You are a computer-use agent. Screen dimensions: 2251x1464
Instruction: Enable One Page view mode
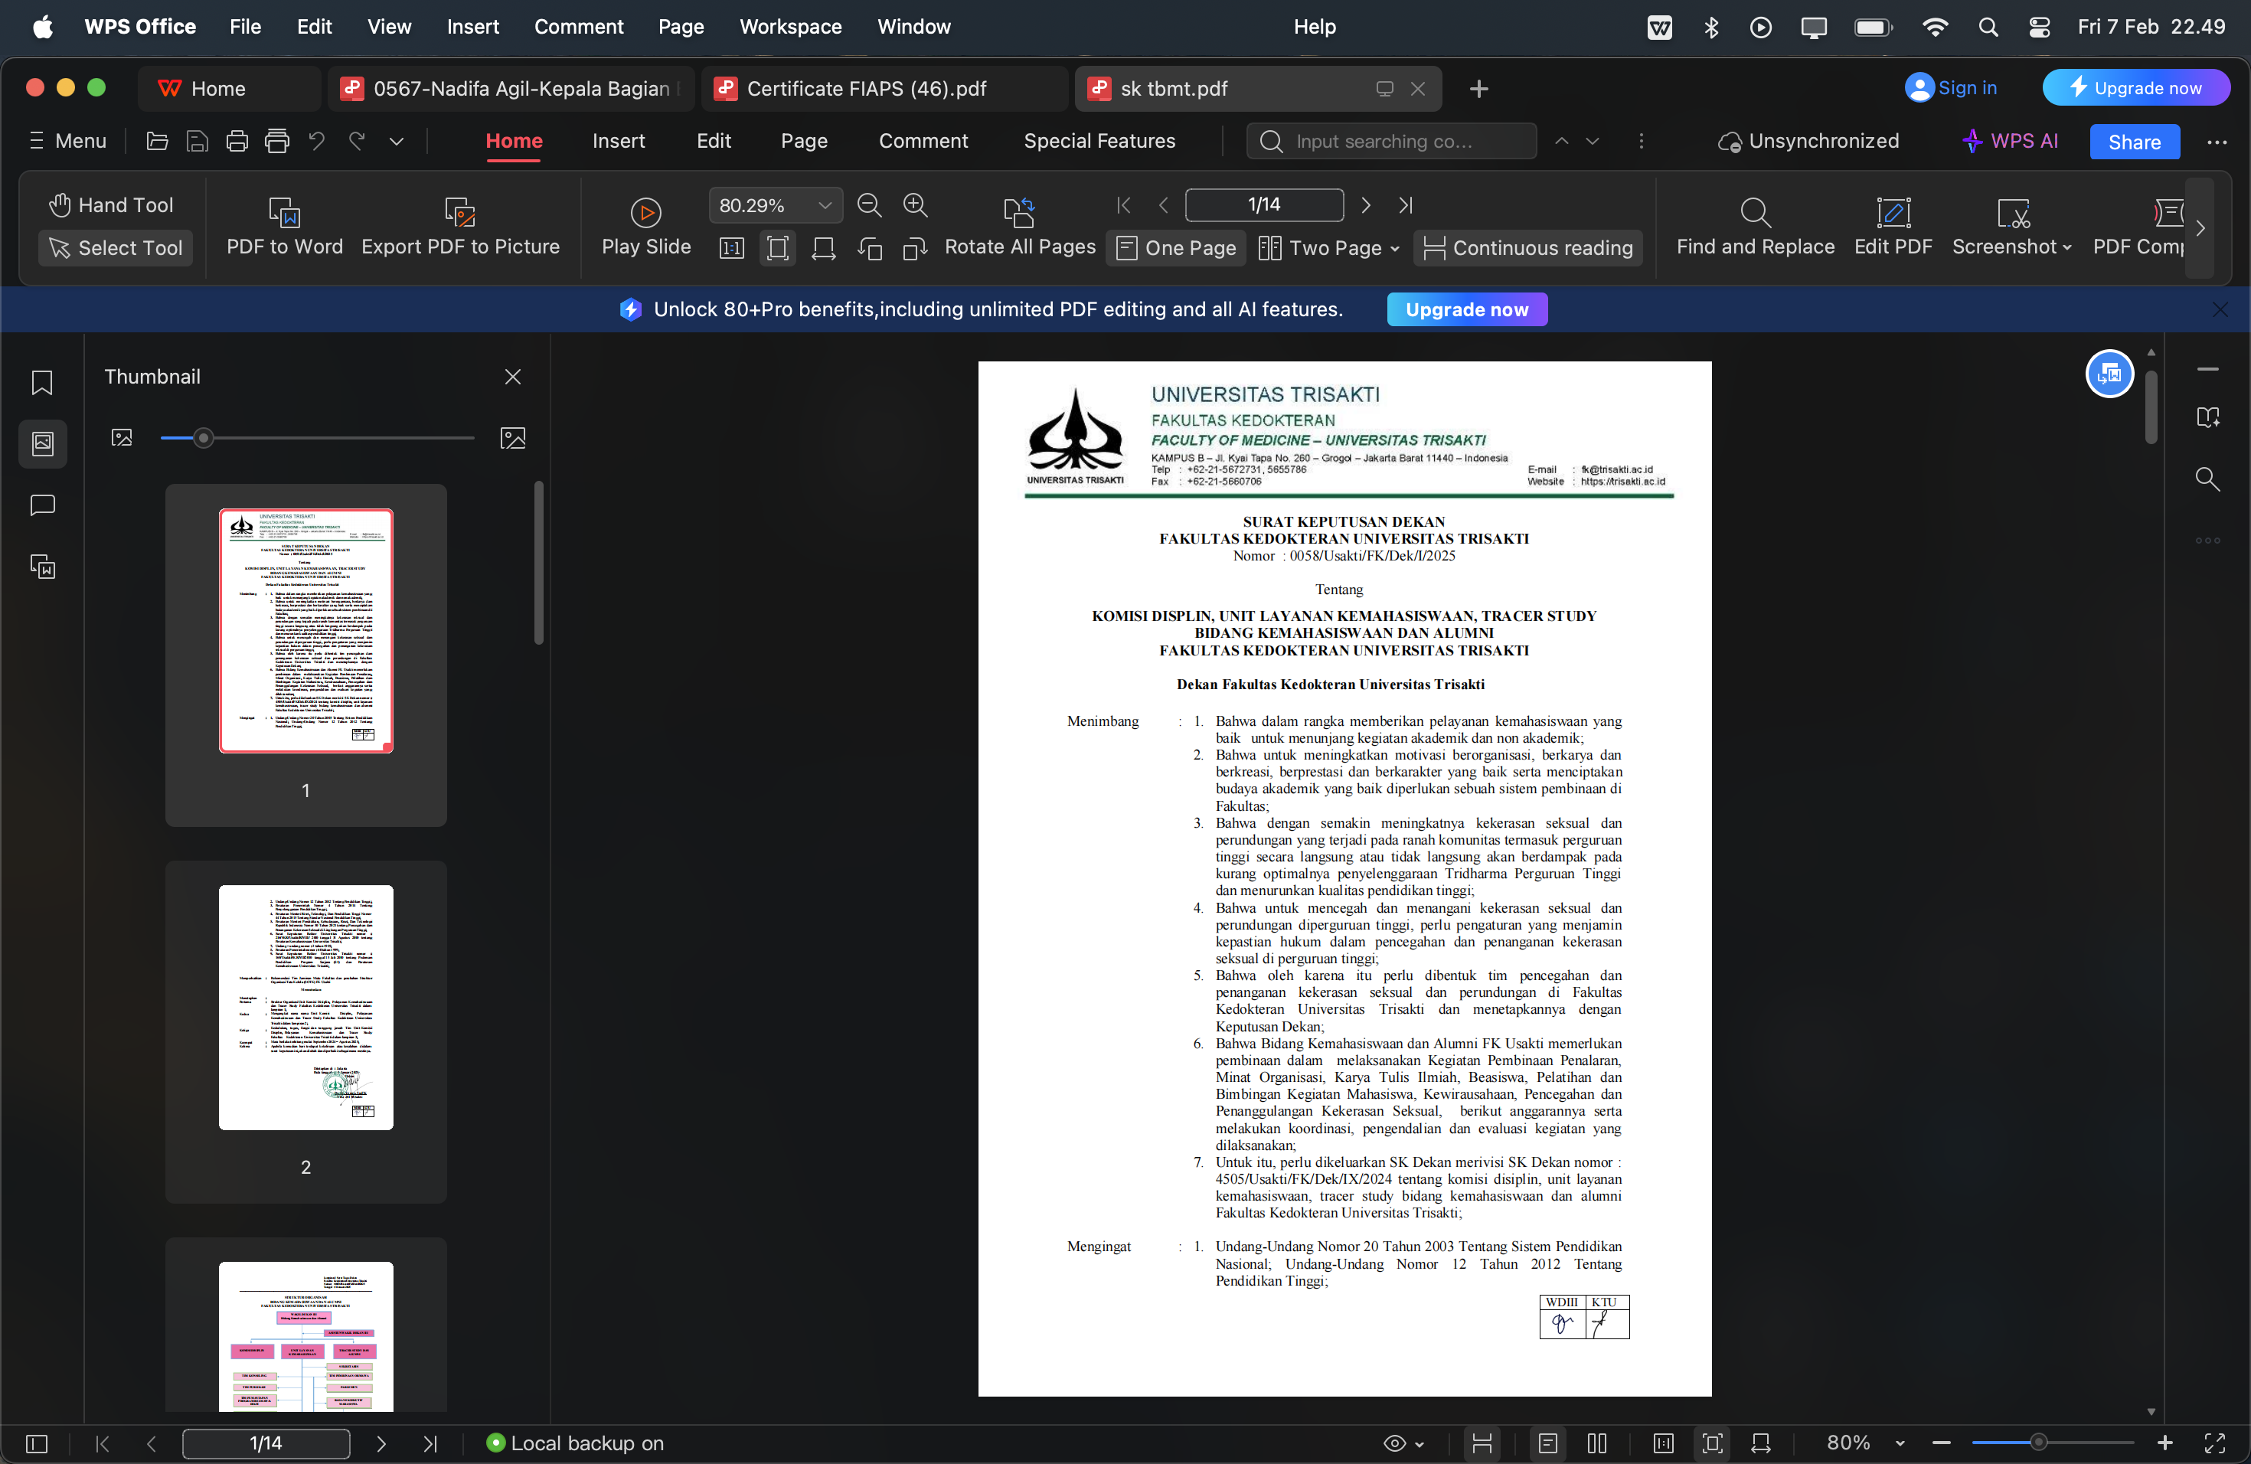click(x=1175, y=248)
